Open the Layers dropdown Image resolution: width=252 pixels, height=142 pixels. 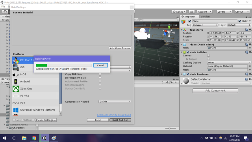[224, 12]
